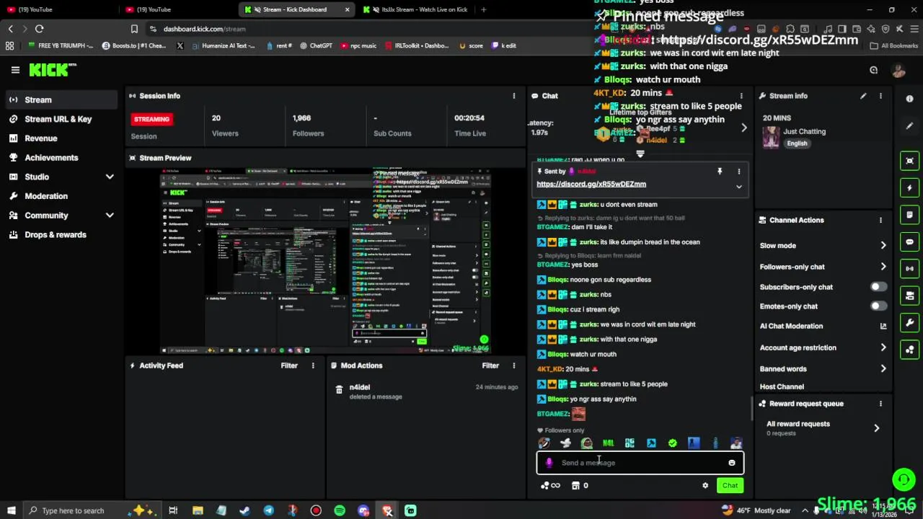Go to Revenue section
The height and width of the screenshot is (519, 923).
click(x=61, y=138)
